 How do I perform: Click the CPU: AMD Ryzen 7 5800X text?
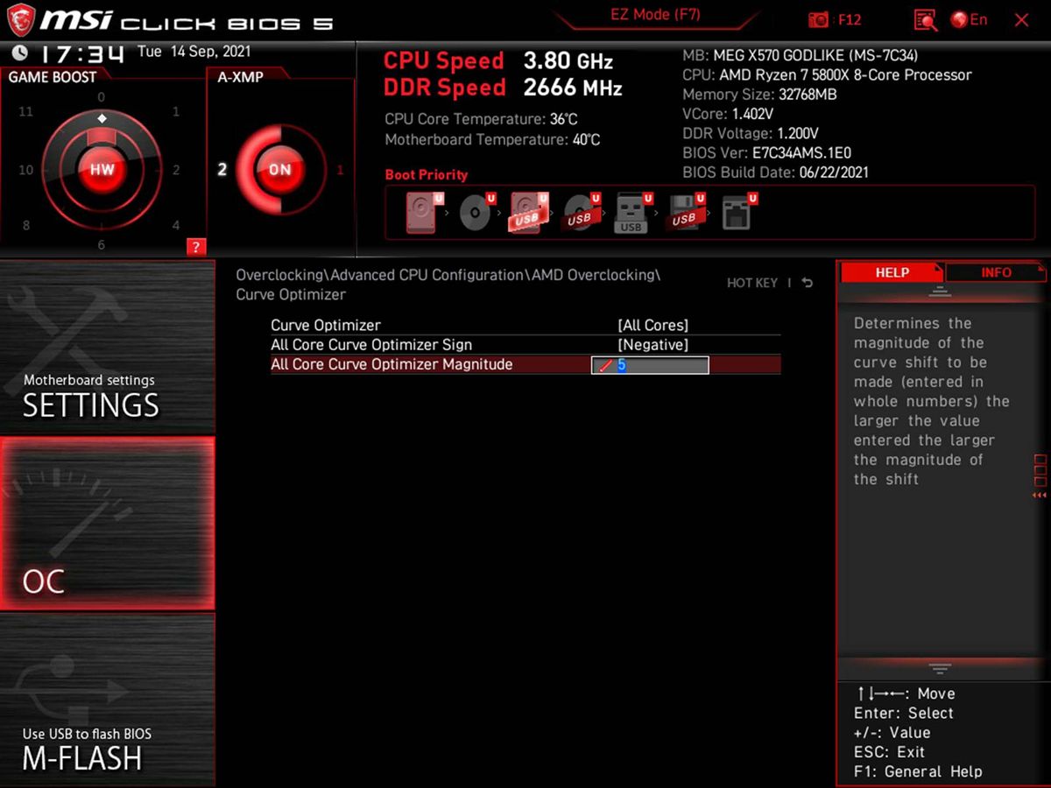(827, 75)
